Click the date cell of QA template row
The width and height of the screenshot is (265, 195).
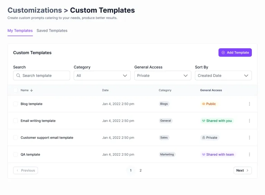click(x=118, y=155)
